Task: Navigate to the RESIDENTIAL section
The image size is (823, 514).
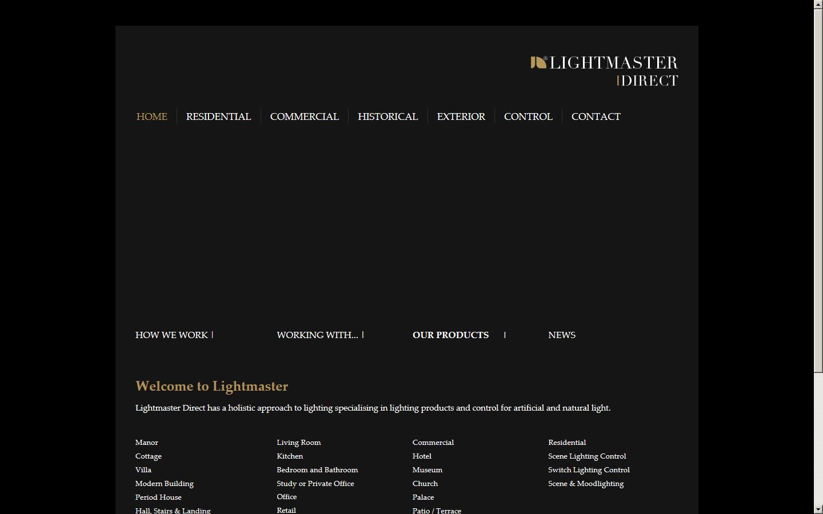Action: (x=218, y=117)
